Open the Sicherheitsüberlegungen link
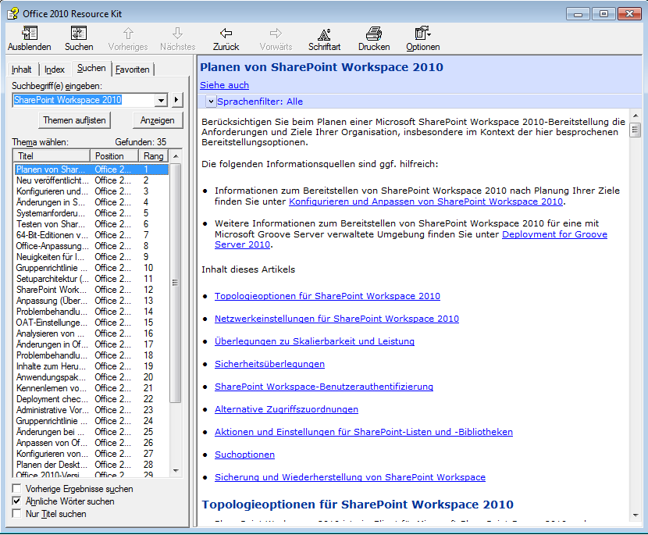Screen dimensions: 648x535 tap(269, 364)
